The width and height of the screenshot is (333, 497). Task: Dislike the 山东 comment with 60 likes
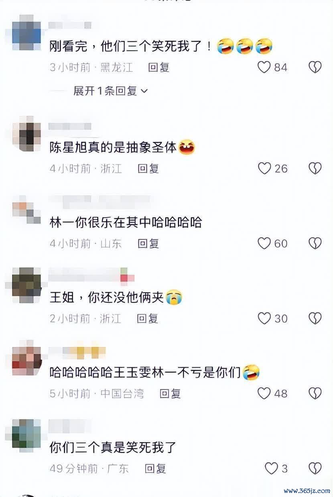click(315, 243)
